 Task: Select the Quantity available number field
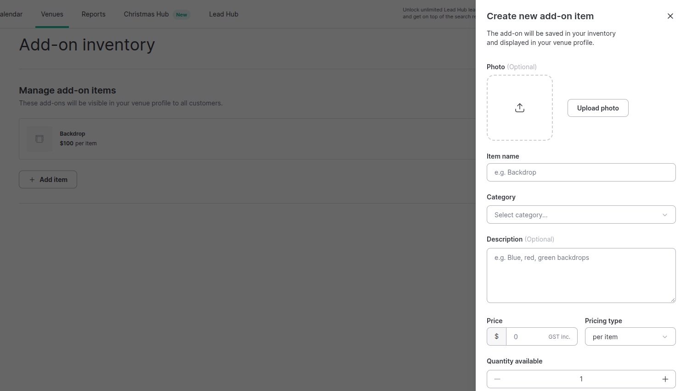click(581, 379)
